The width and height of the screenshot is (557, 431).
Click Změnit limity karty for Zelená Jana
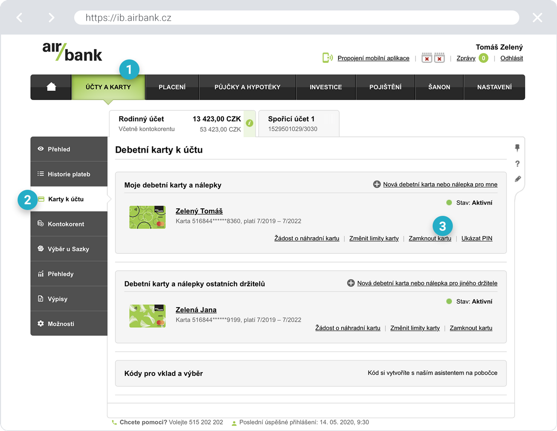[x=415, y=328]
